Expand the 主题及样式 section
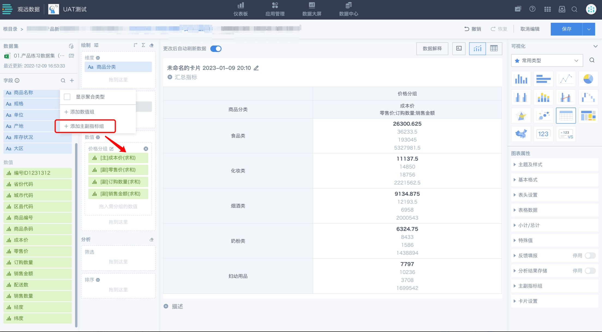The image size is (602, 332). [x=530, y=164]
